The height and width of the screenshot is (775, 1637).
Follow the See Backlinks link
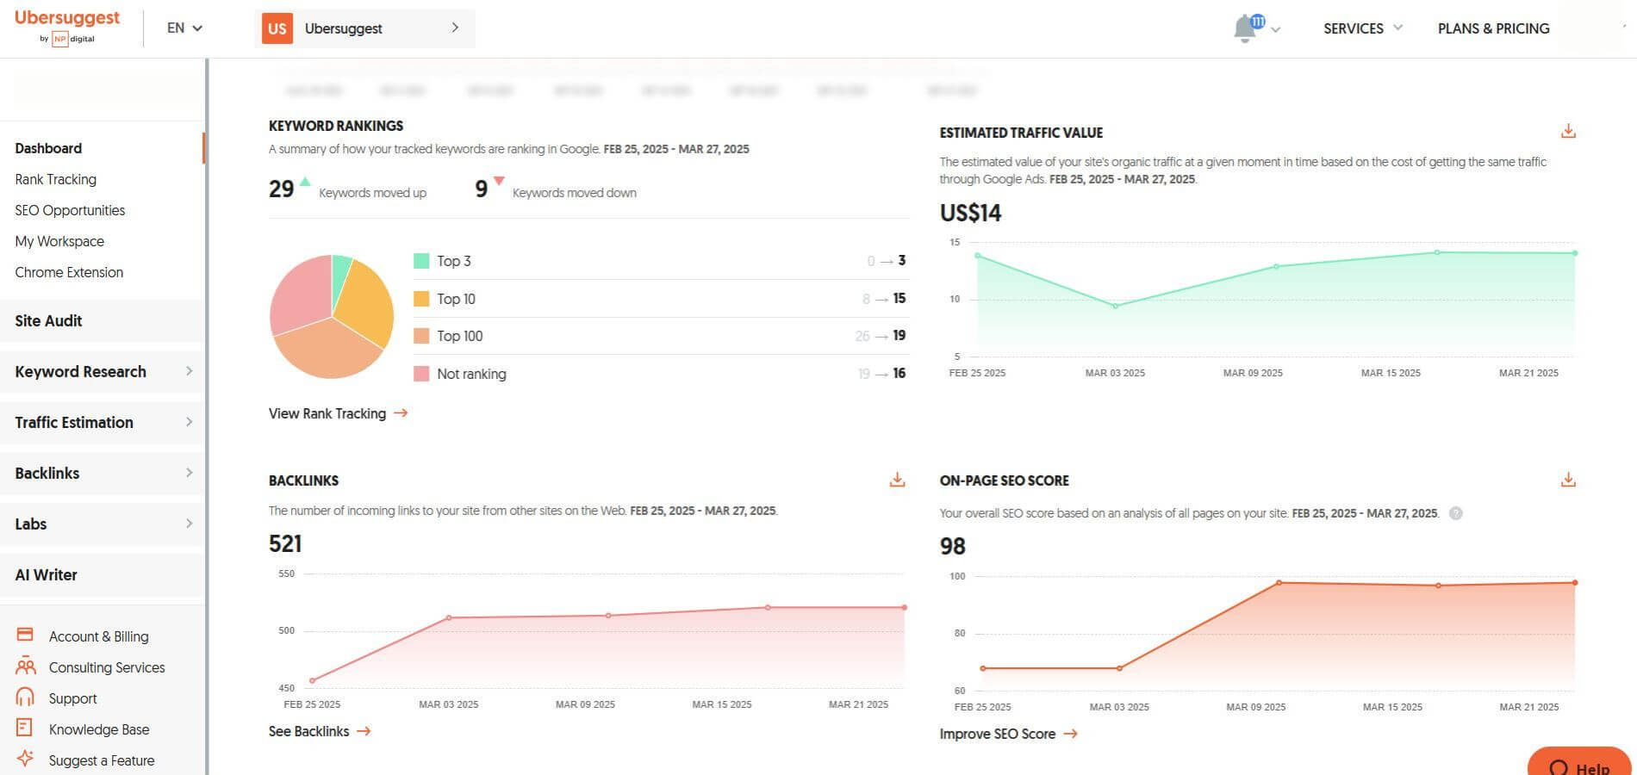(320, 731)
